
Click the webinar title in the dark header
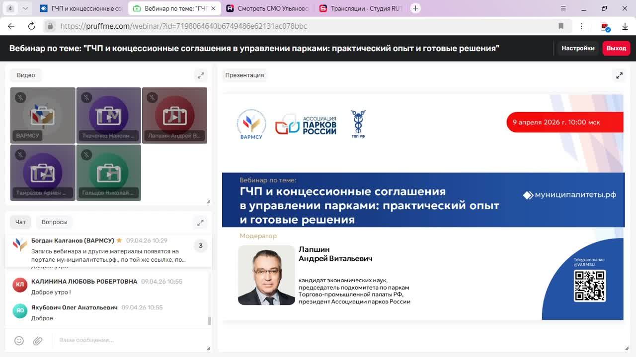(254, 48)
